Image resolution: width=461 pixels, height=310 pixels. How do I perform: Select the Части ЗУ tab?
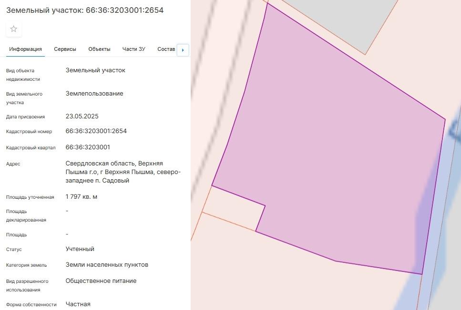[133, 49]
